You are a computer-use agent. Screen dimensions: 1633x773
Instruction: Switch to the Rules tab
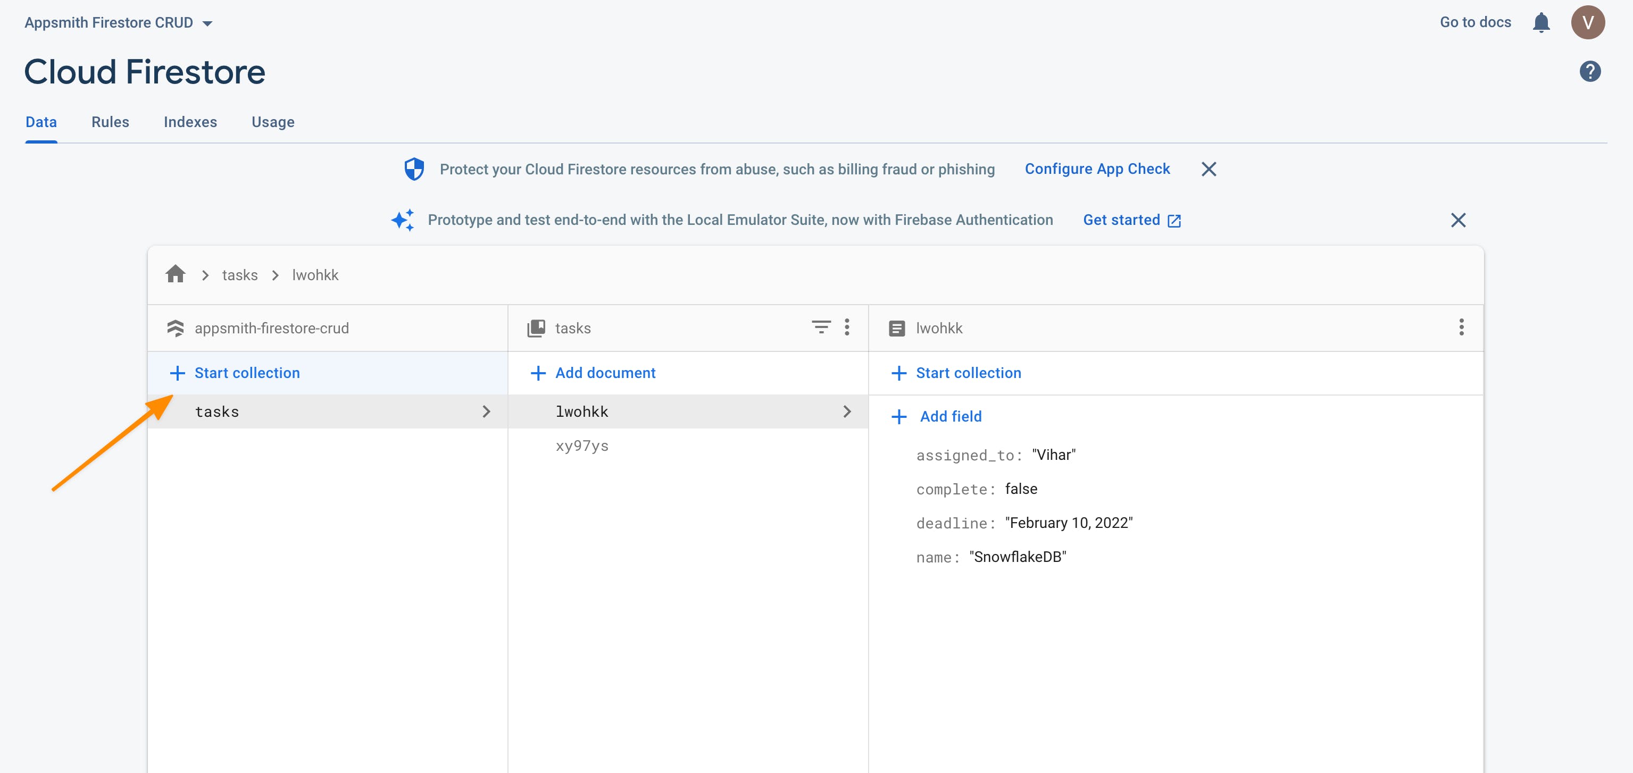coord(110,122)
